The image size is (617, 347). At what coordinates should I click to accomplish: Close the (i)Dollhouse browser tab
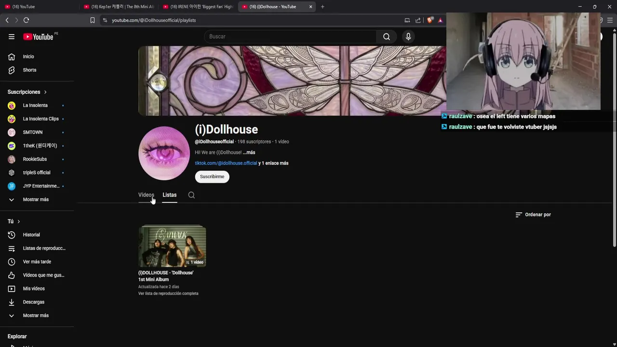(x=311, y=7)
